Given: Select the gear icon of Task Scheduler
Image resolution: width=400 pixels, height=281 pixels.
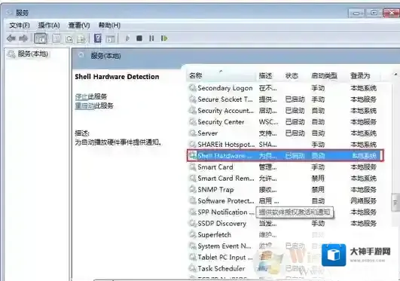Looking at the screenshot, I should (192, 268).
